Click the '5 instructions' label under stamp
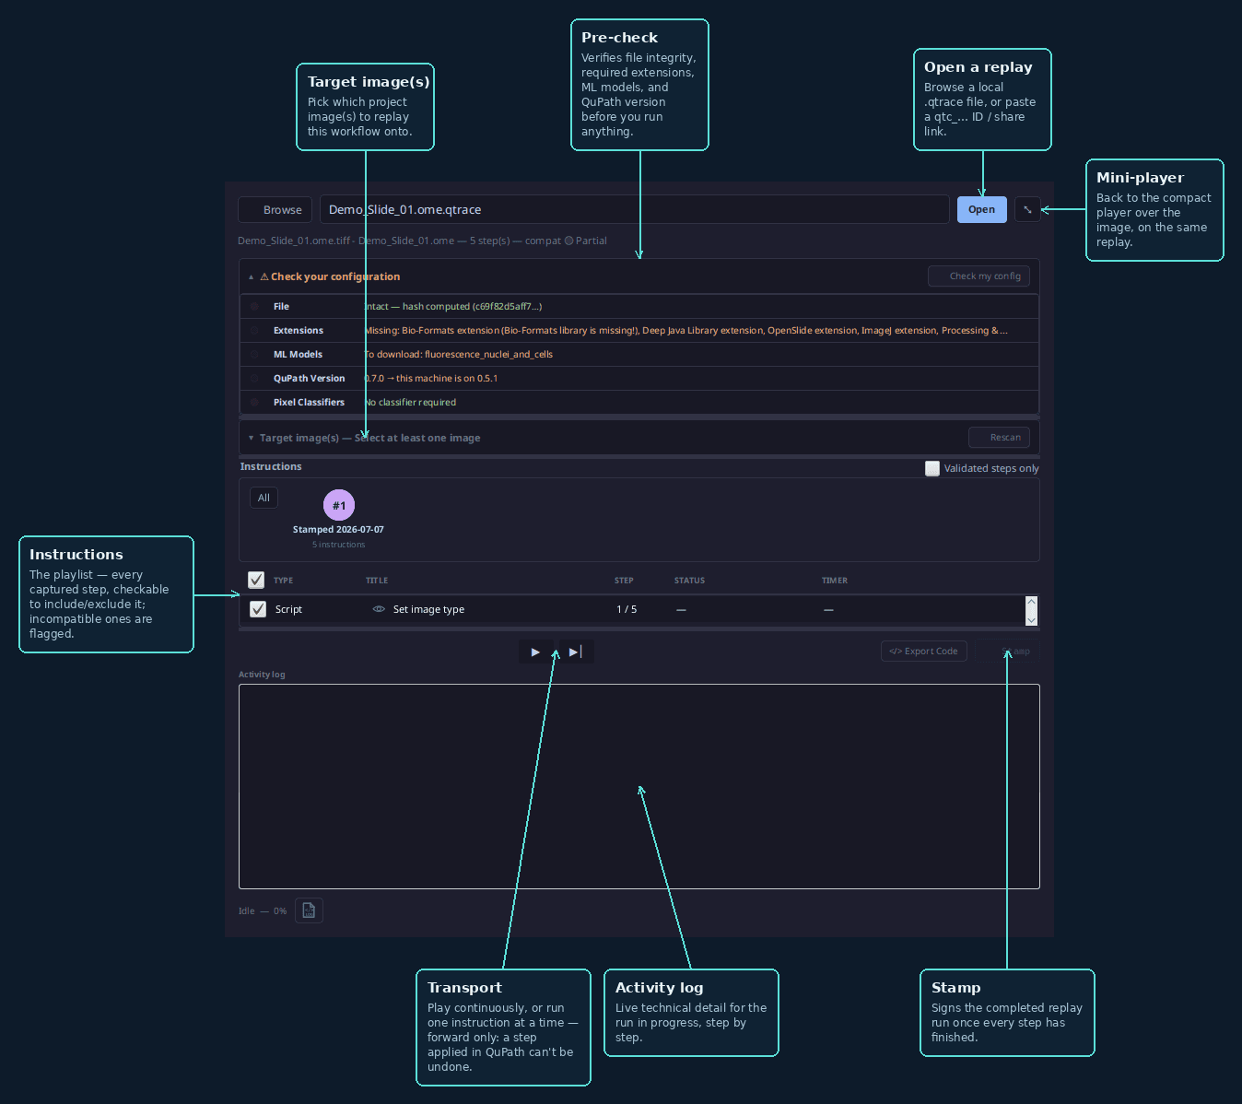The image size is (1242, 1104). pyautogui.click(x=338, y=545)
